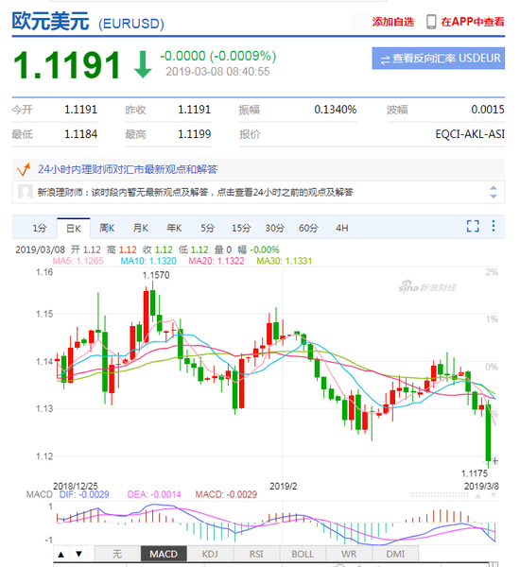The height and width of the screenshot is (567, 520).
Task: Select the RSI indicator tab
Action: pos(256,554)
